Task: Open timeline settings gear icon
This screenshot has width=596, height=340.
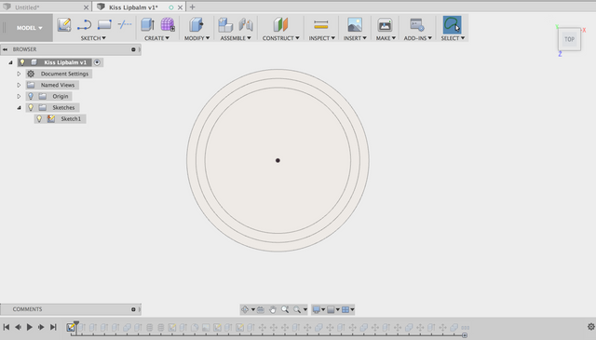Action: pos(591,327)
